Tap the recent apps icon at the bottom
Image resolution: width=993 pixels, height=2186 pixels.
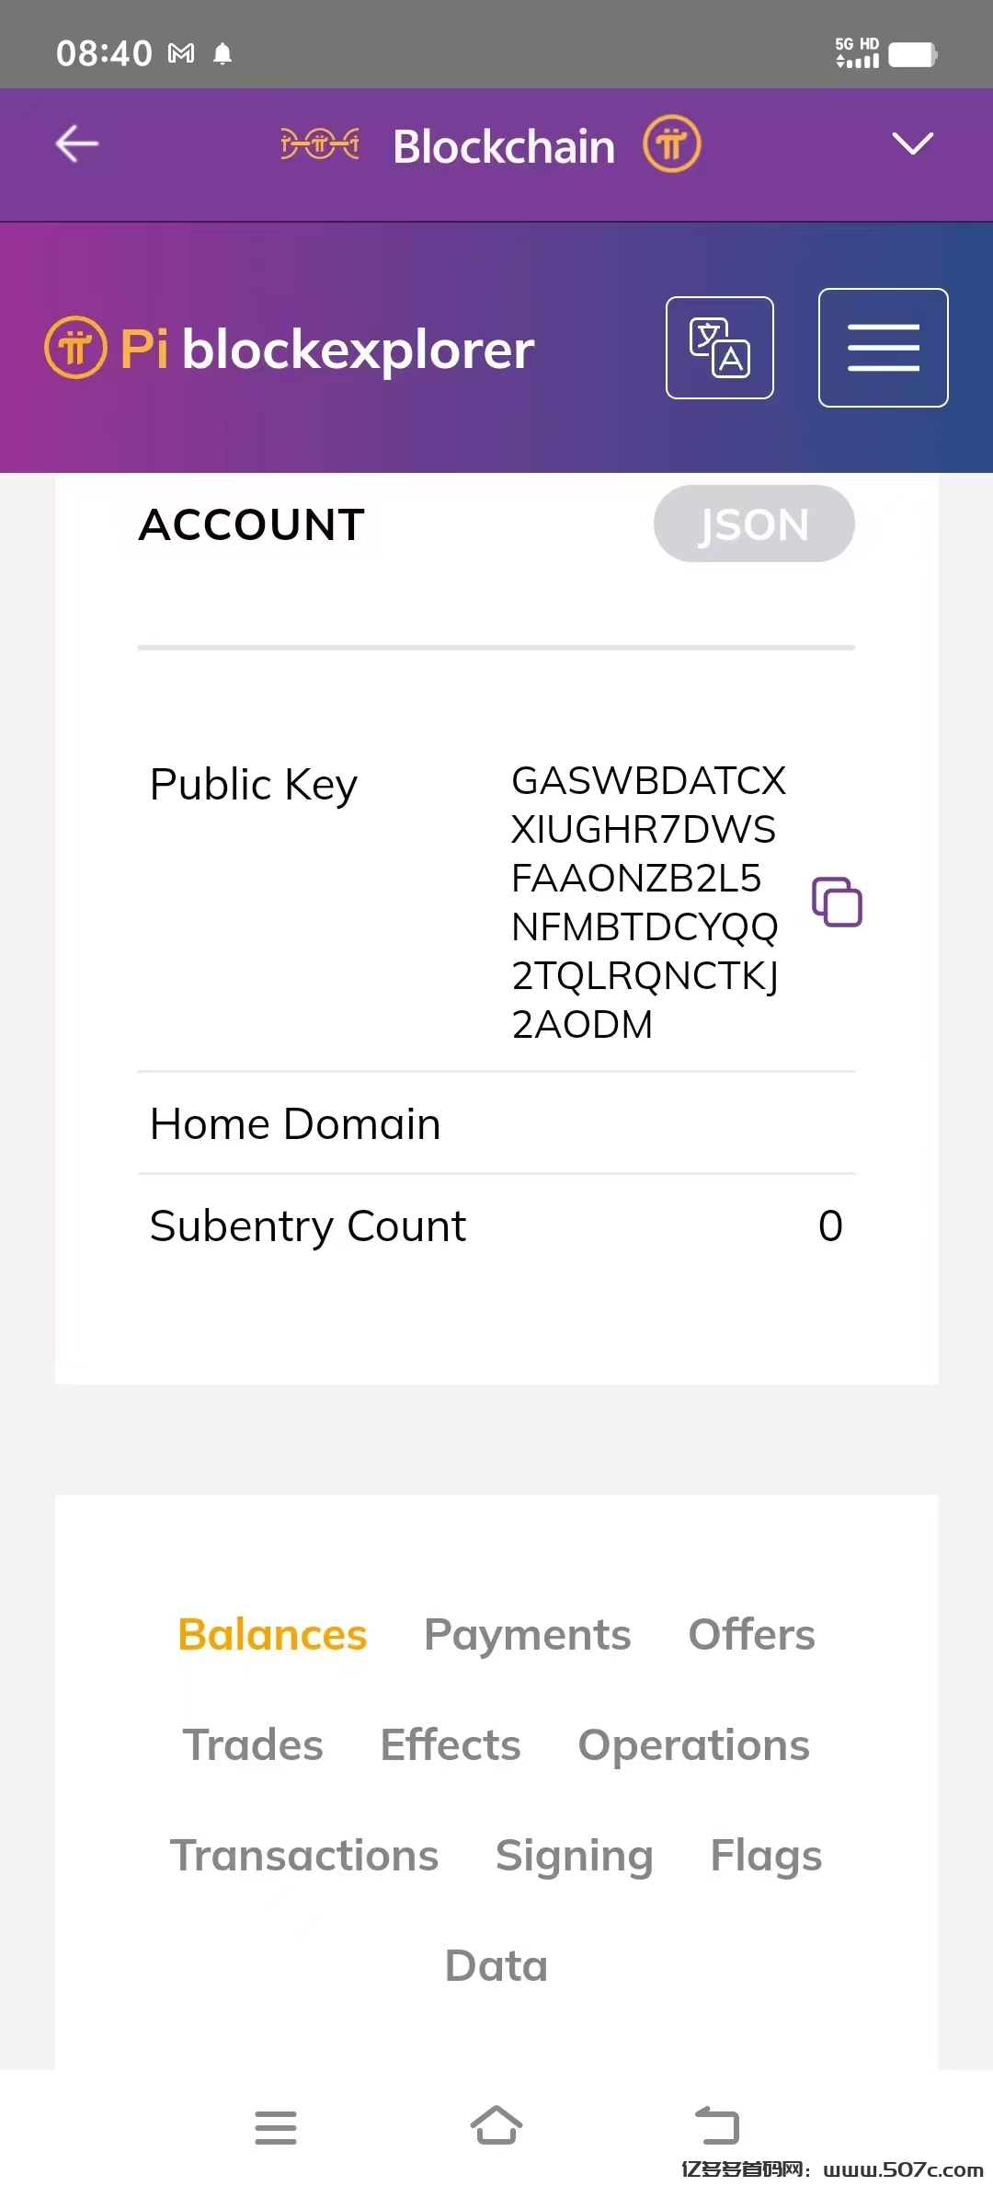[276, 2127]
